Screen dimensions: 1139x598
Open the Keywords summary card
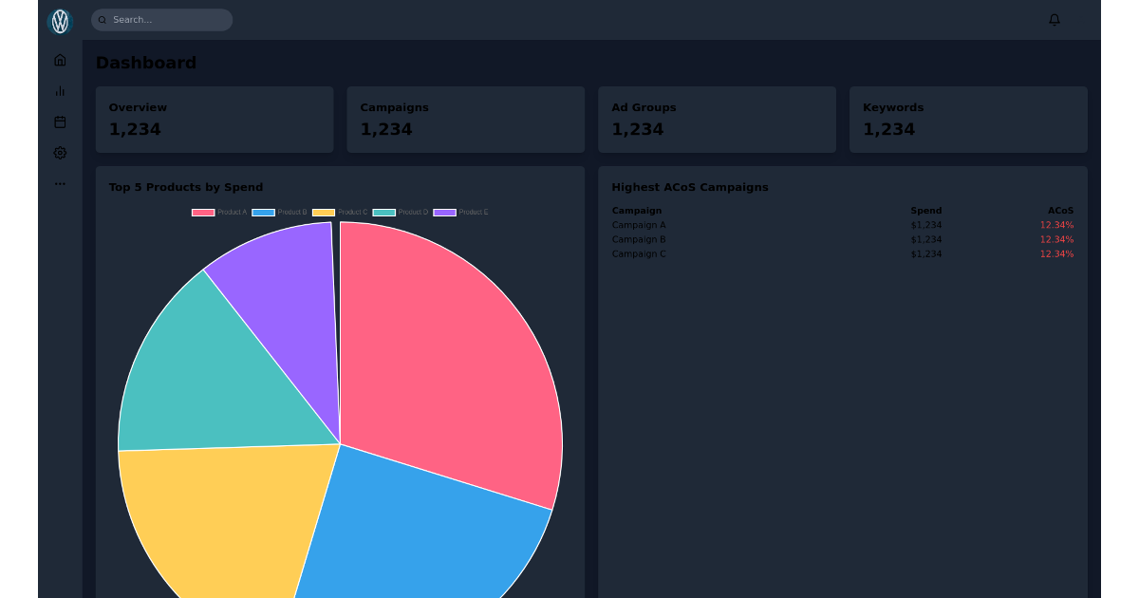968,119
